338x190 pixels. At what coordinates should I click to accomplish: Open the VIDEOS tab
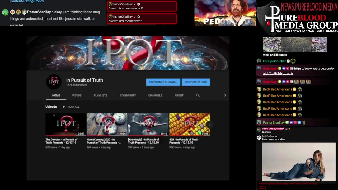click(77, 95)
